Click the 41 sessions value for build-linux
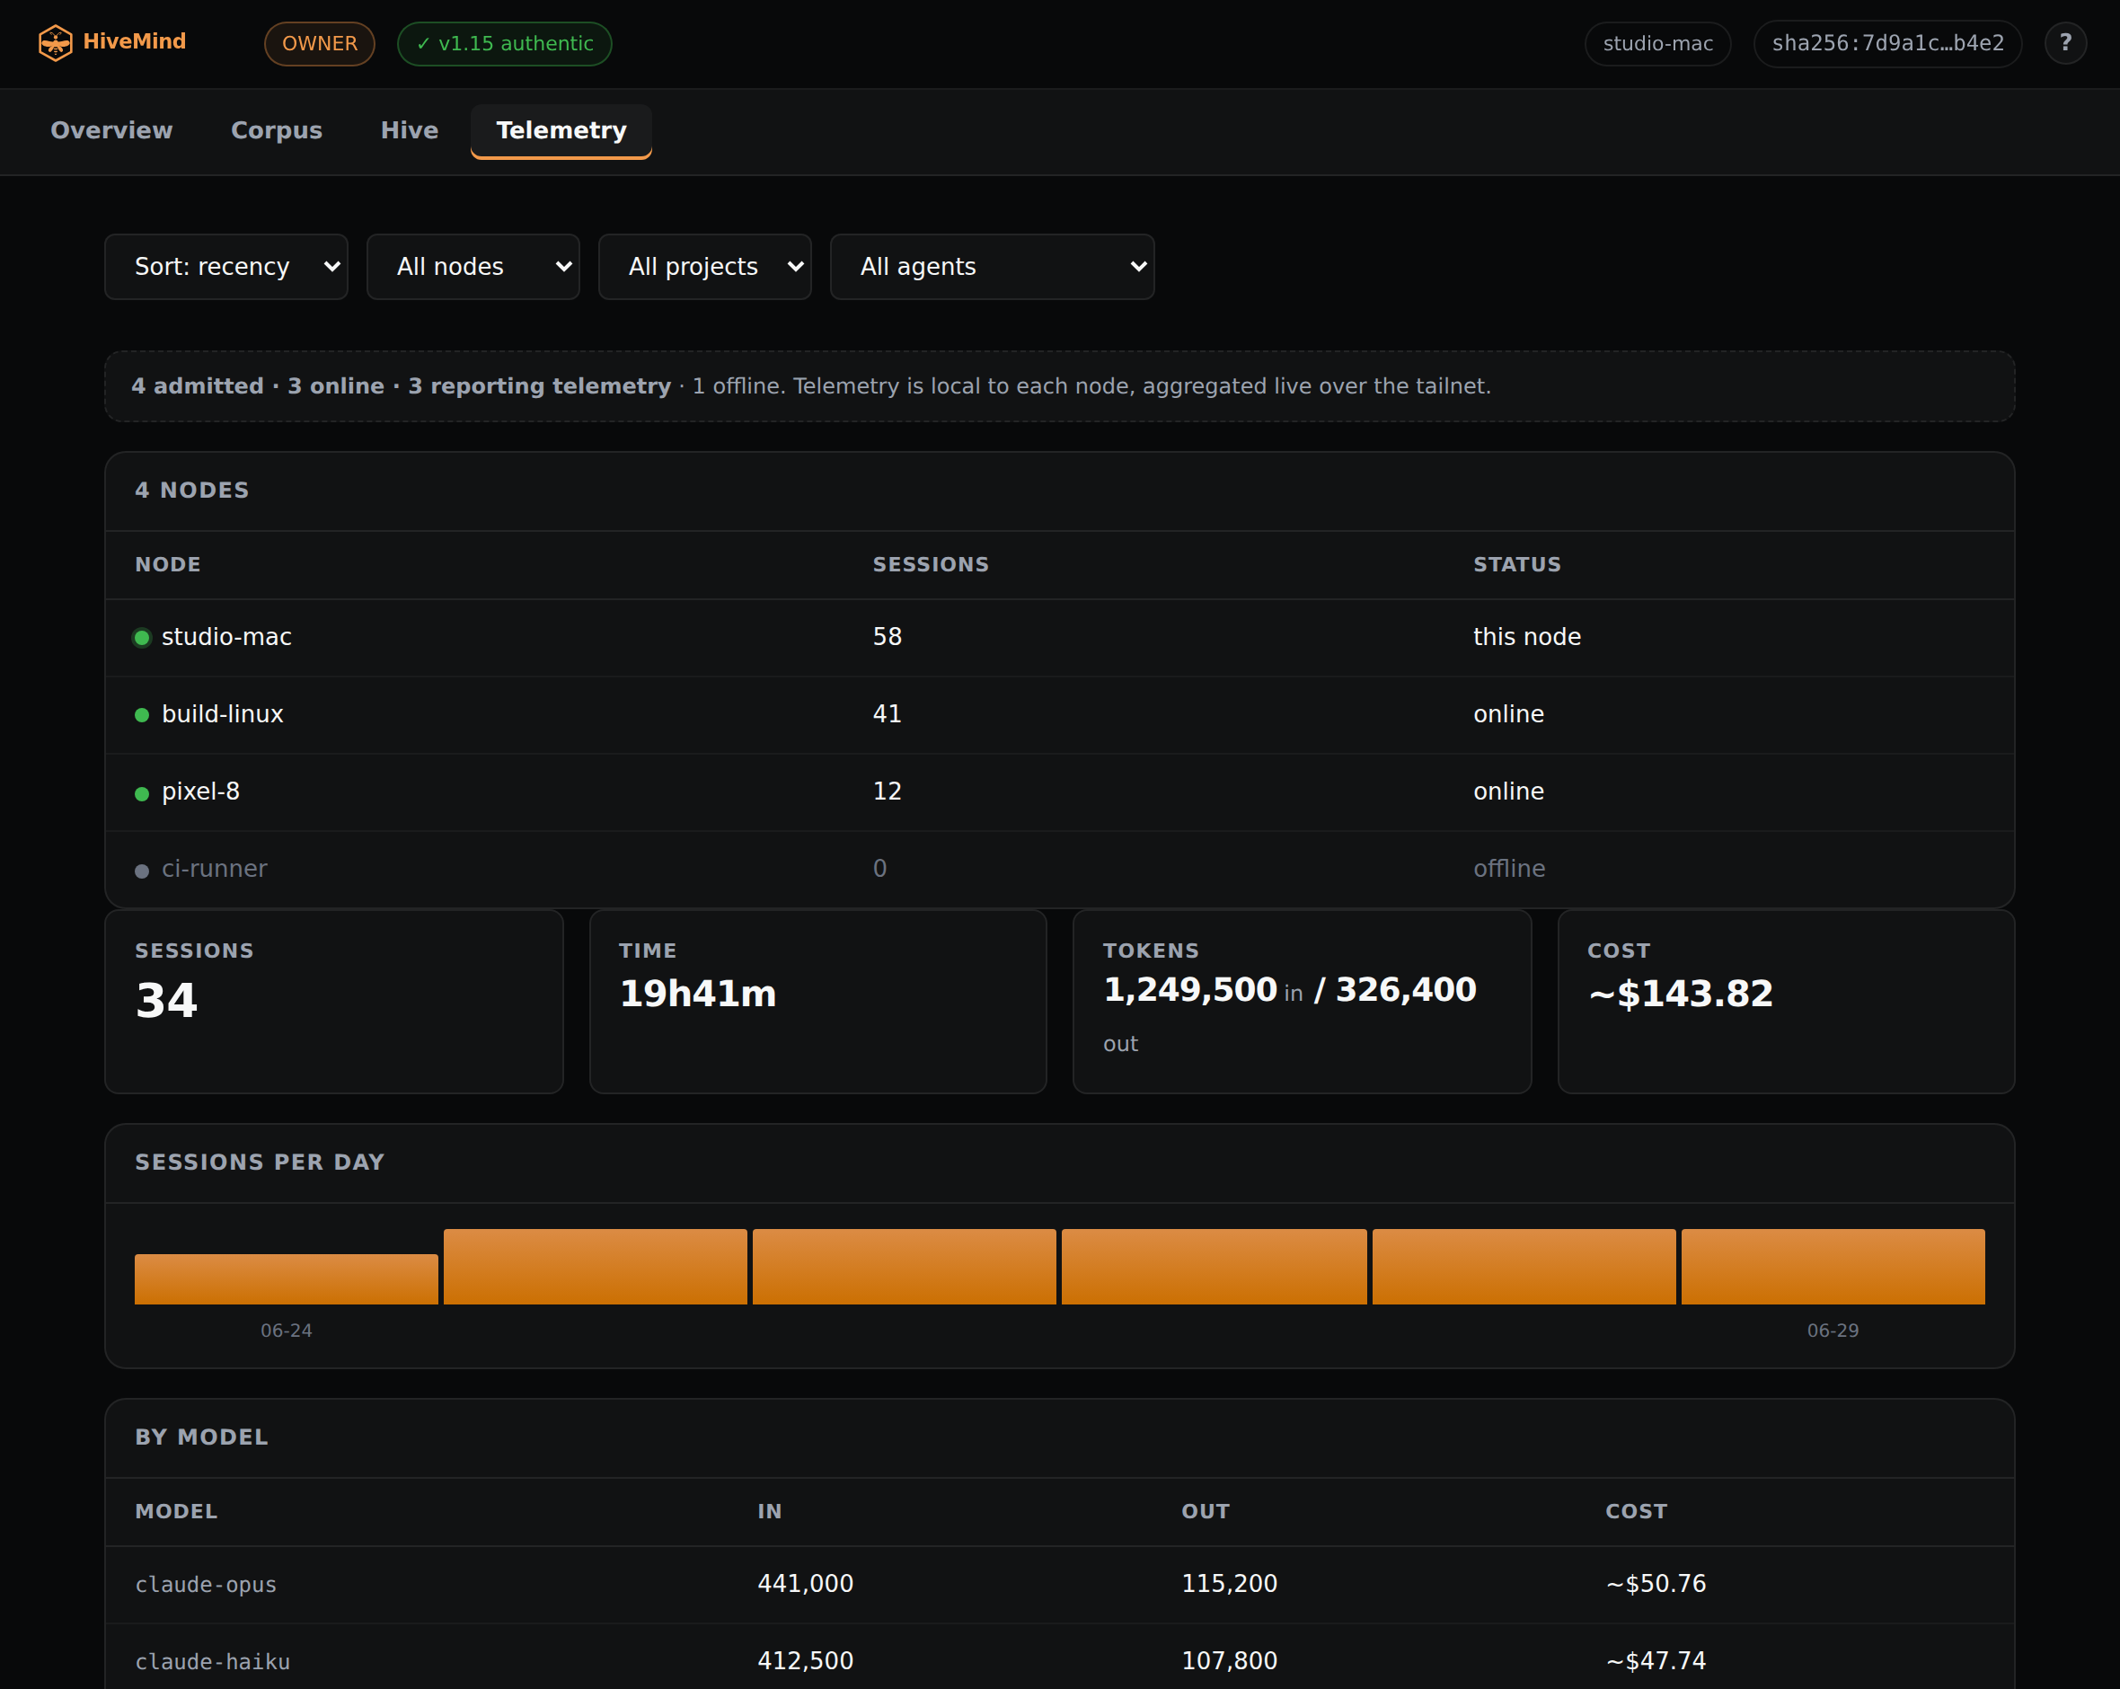The height and width of the screenshot is (1689, 2120). 887,714
